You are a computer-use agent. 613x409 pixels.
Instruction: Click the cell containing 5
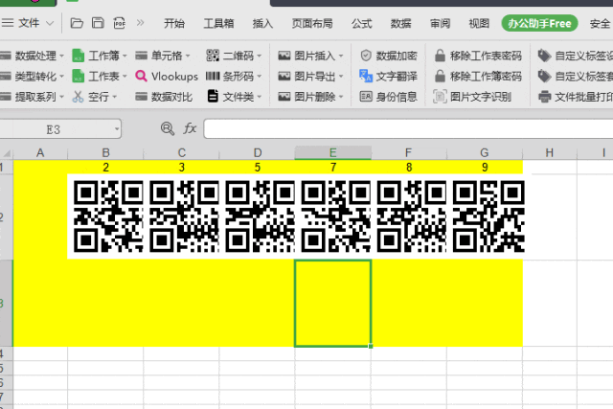[258, 168]
